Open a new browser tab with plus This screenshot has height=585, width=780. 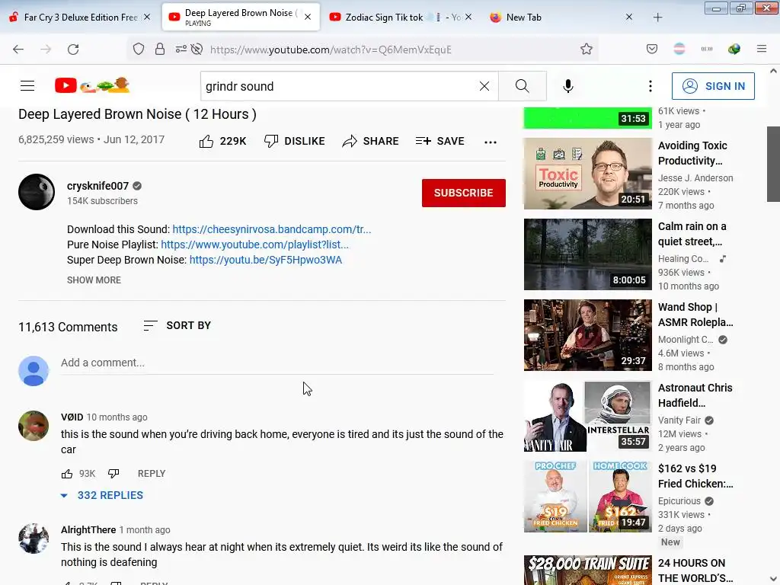(x=657, y=18)
